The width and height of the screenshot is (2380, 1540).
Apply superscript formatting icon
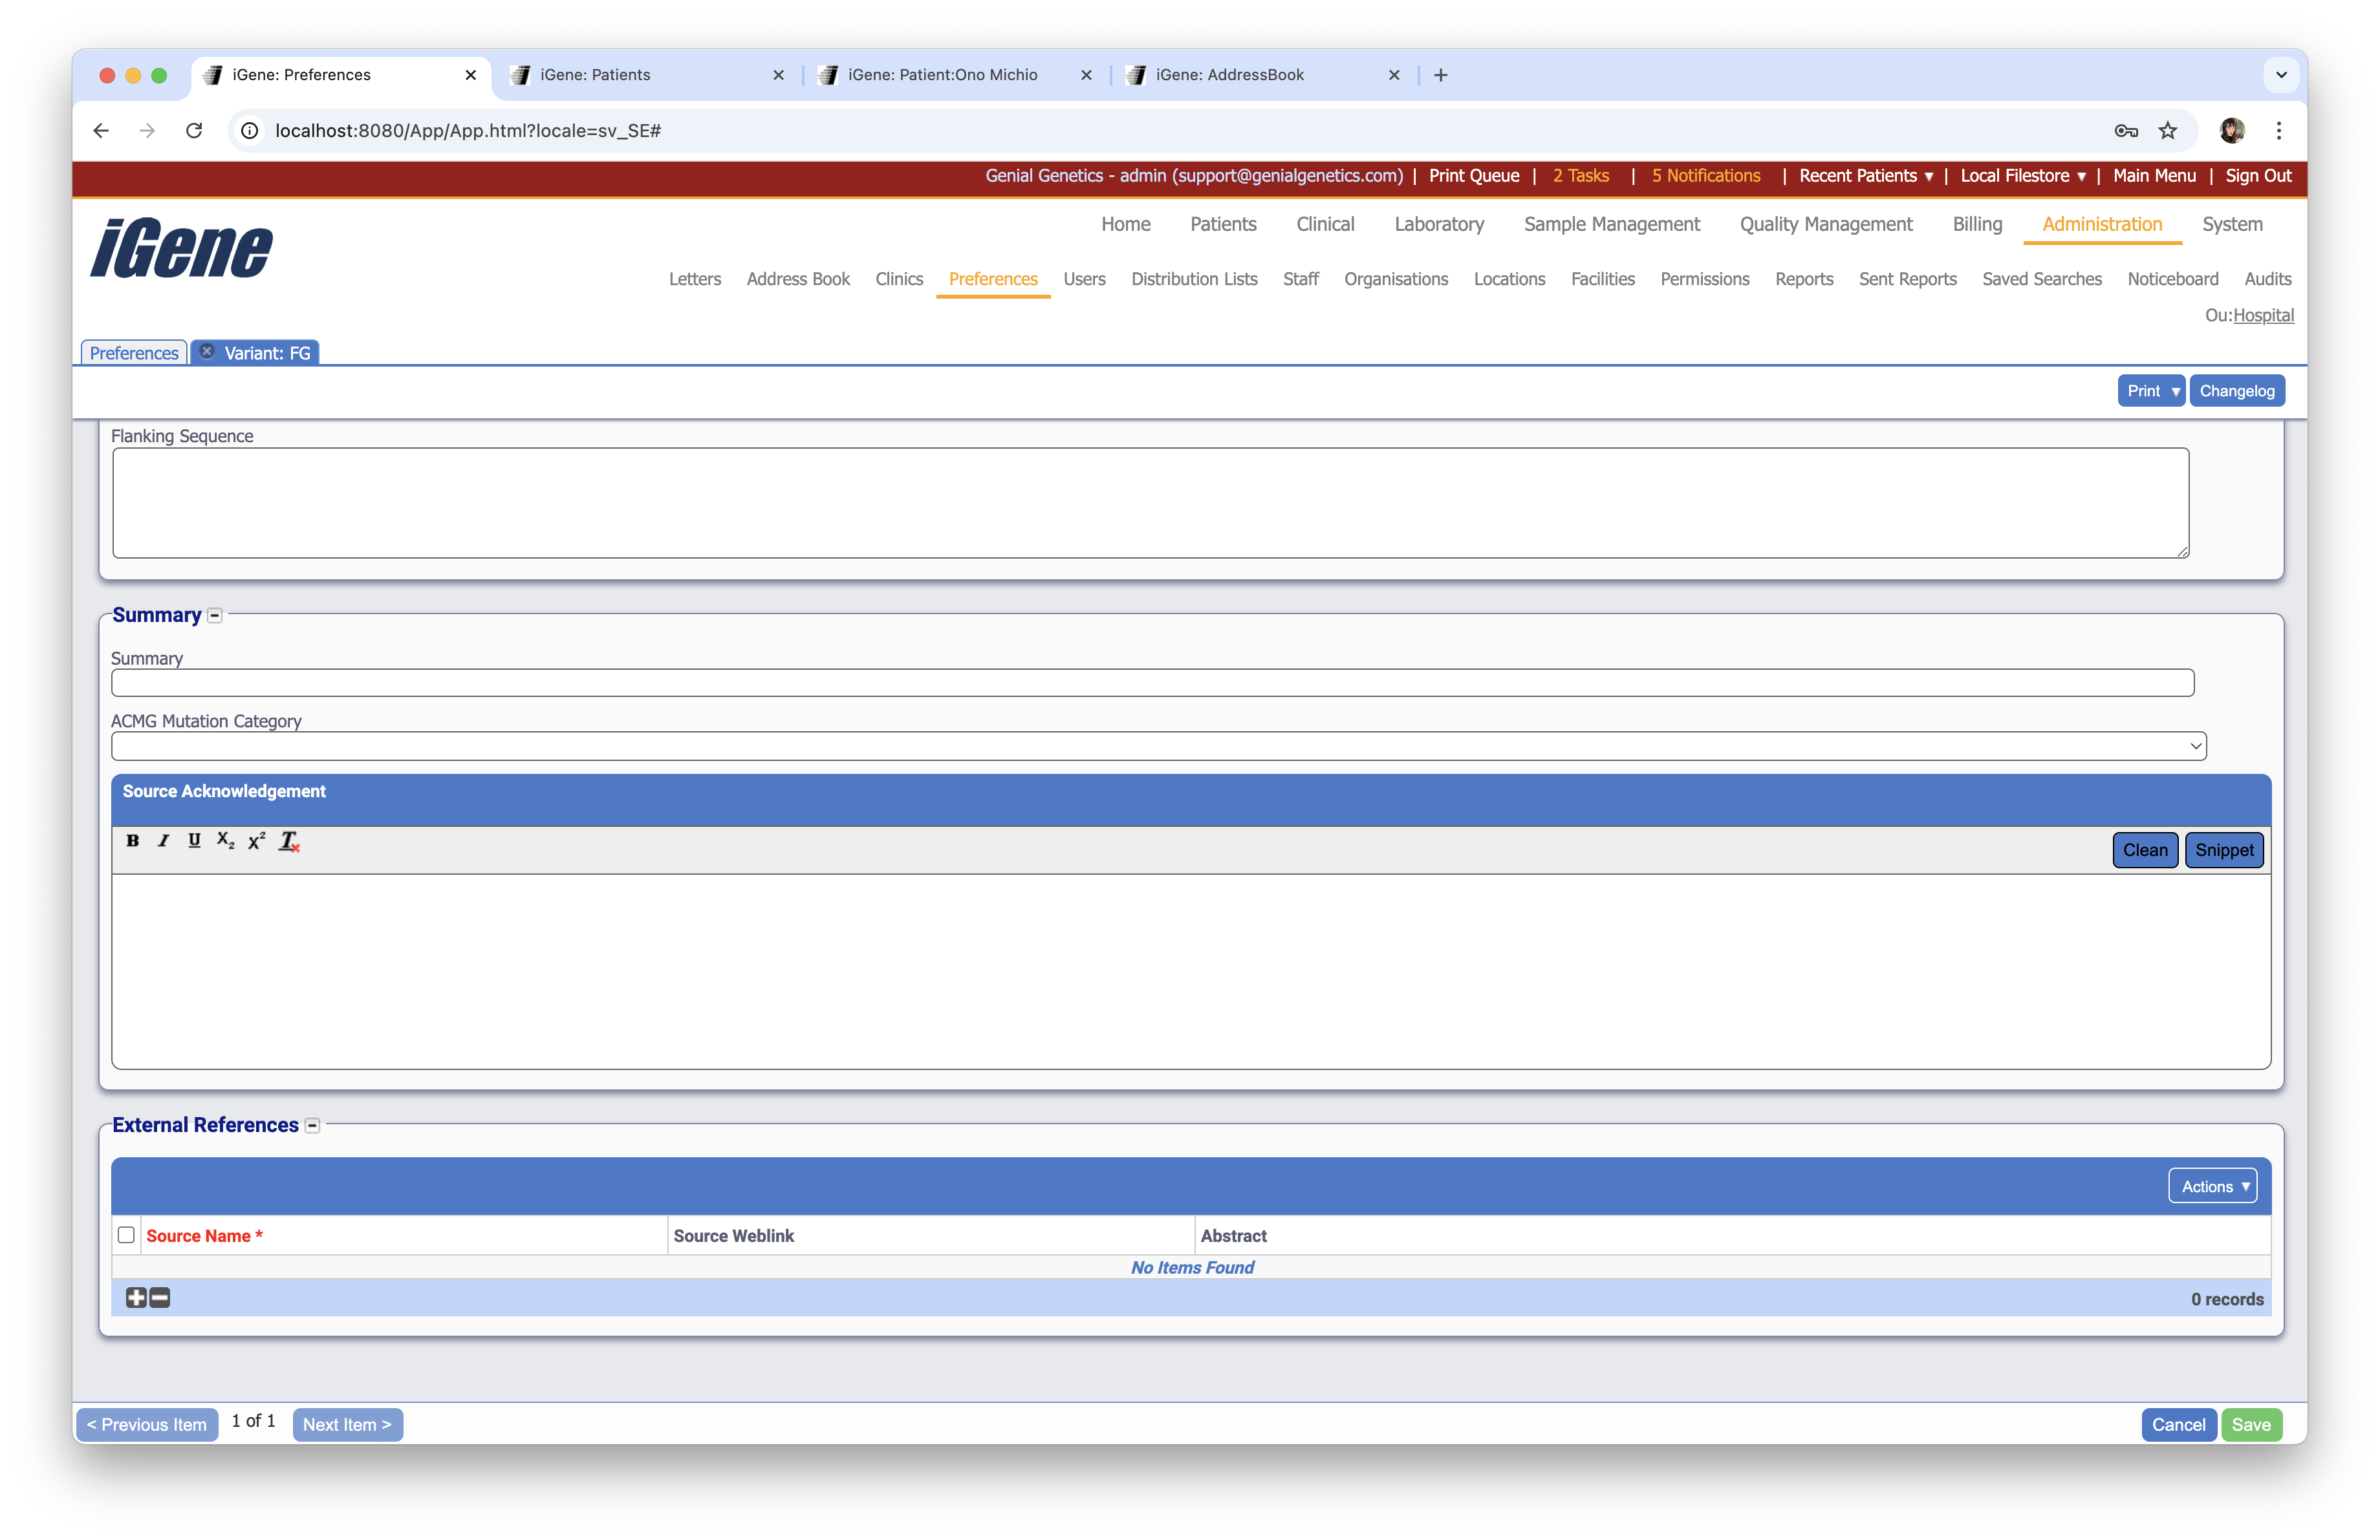click(x=257, y=840)
